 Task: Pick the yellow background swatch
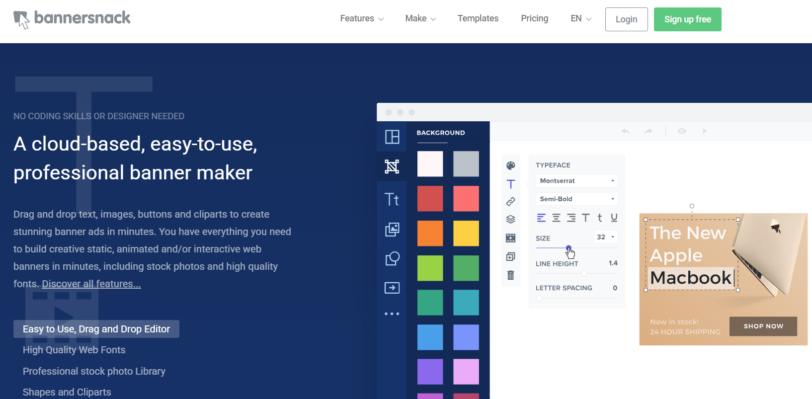[466, 233]
